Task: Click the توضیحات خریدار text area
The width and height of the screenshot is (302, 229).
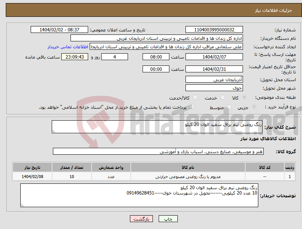Action: point(139,195)
